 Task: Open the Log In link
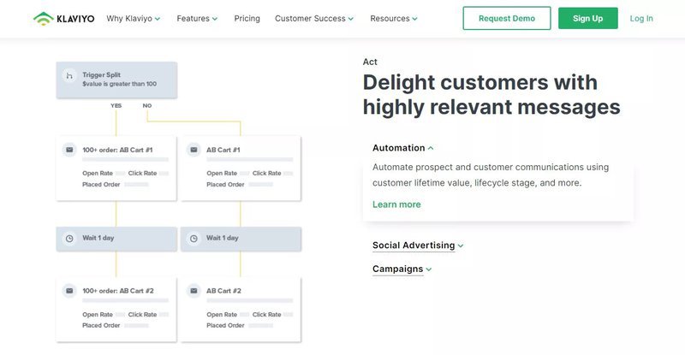(641, 18)
